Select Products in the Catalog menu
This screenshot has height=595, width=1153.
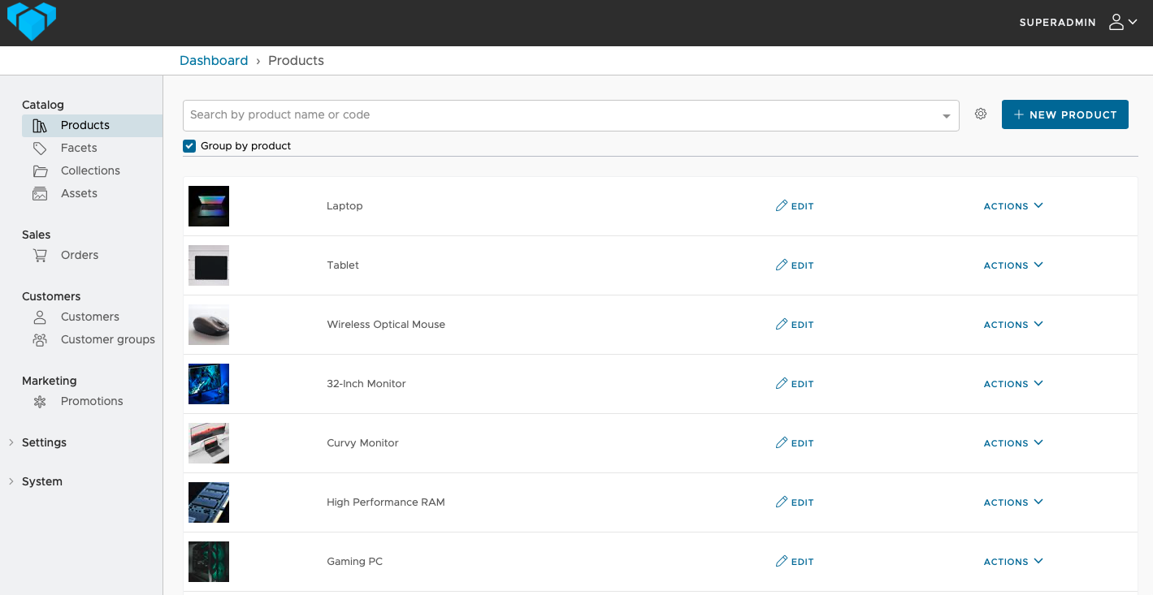coord(85,125)
